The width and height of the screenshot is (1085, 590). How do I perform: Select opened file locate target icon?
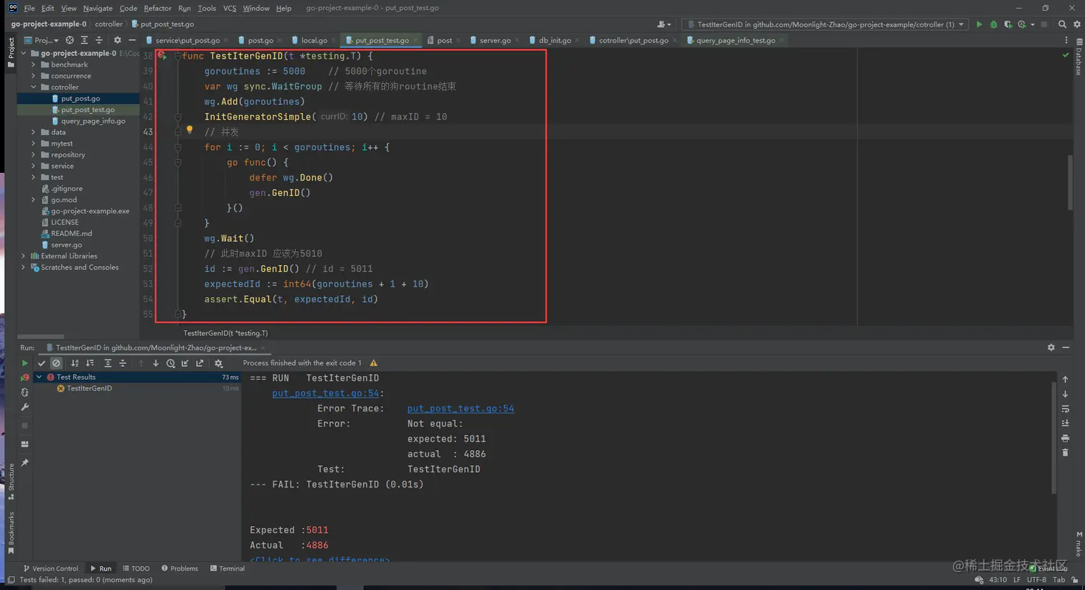point(70,40)
